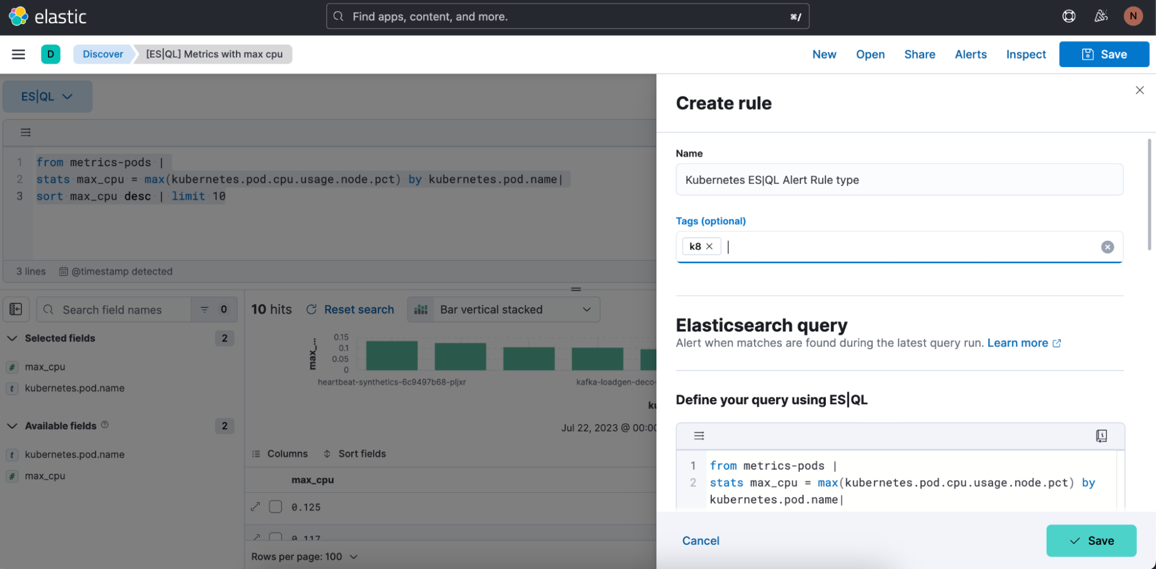The height and width of the screenshot is (569, 1156).
Task: Click the help lifebuoy icon
Action: click(1069, 16)
